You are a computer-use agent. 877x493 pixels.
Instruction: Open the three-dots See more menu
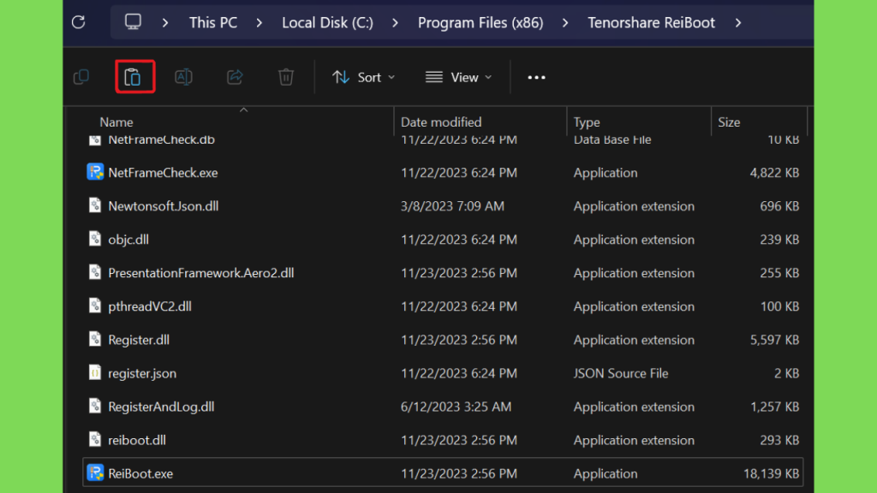[536, 78]
